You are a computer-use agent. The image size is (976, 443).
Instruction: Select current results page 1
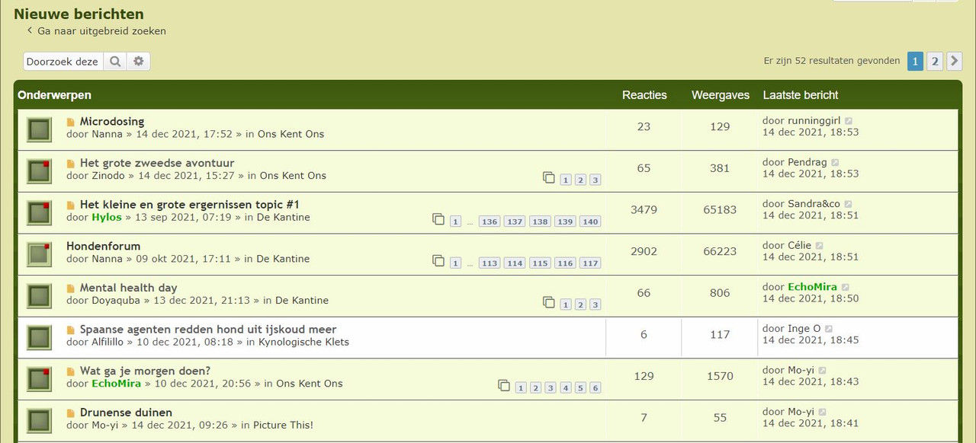pos(915,62)
